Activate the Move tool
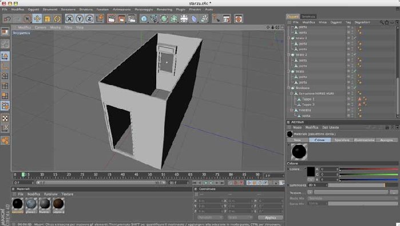Screen dimensions: 400x226 click(37, 19)
